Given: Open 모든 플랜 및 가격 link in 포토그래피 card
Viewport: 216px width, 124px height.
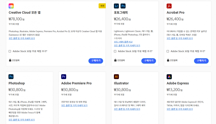Looking at the screenshot, I should [127, 45].
